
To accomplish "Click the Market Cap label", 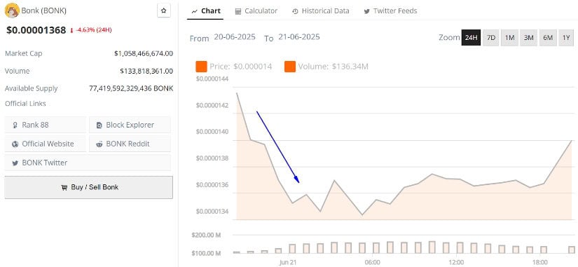I will pyautogui.click(x=24, y=53).
